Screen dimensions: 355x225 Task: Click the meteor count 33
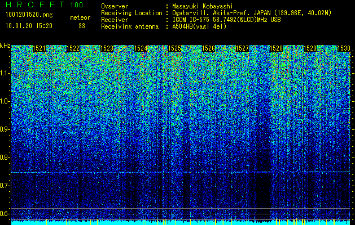[x=82, y=26]
